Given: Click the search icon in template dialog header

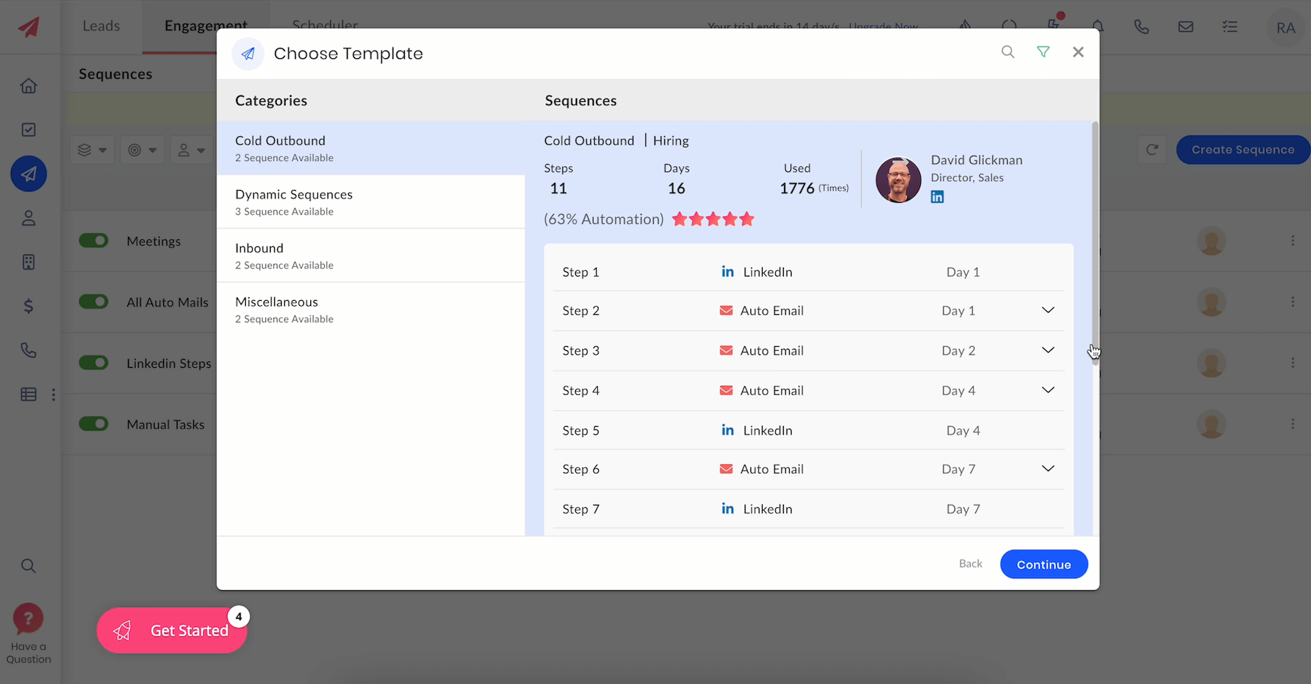Looking at the screenshot, I should [1008, 52].
